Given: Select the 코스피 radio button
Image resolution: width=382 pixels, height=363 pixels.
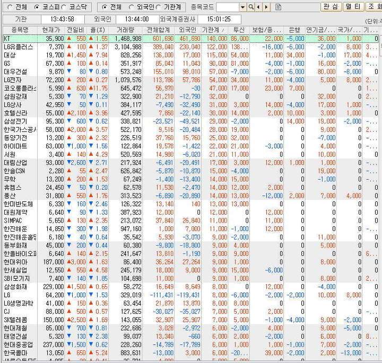Looking at the screenshot, I should [x=37, y=7].
